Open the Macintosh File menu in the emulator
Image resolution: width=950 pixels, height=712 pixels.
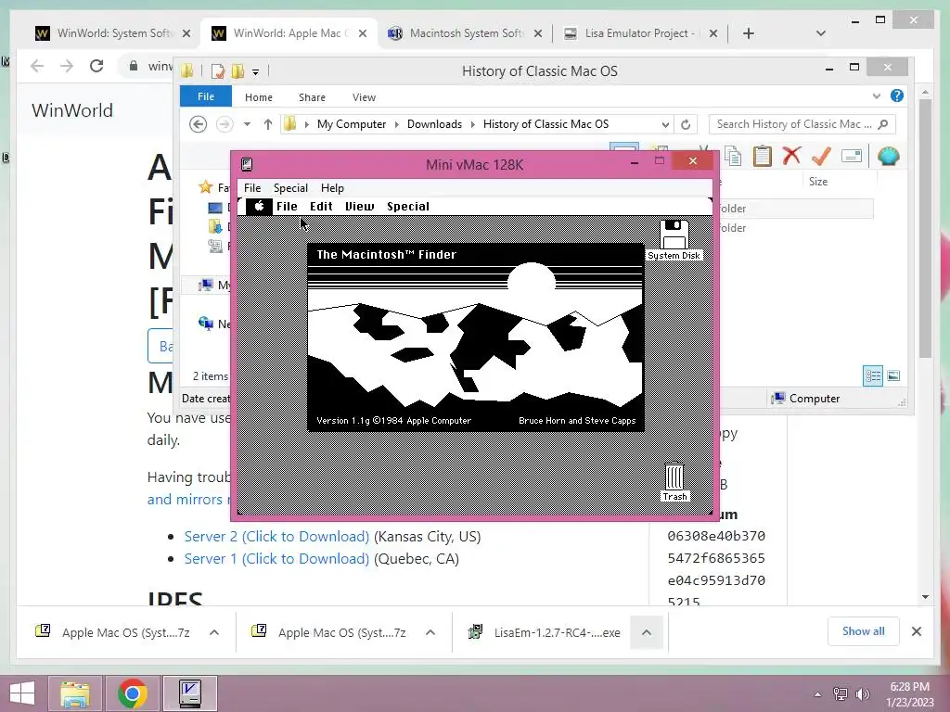click(x=287, y=207)
